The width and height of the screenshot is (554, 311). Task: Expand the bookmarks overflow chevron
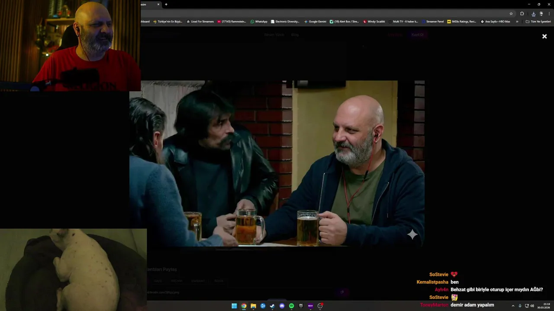click(x=517, y=21)
